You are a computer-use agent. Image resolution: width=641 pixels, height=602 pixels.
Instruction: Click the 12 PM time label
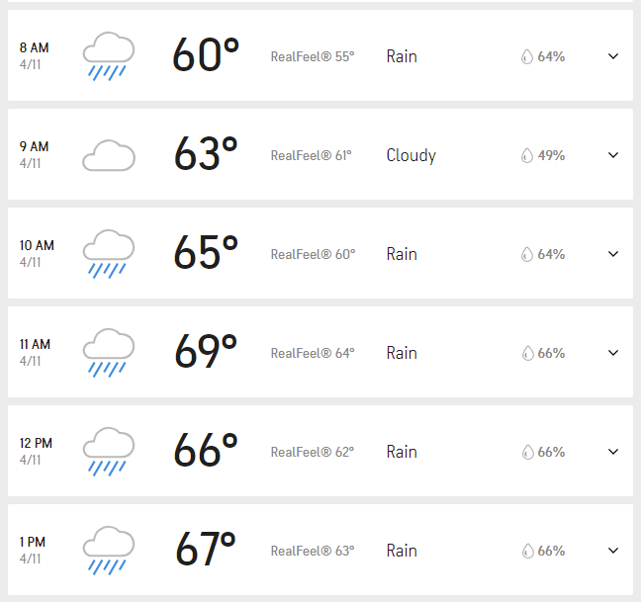click(x=36, y=444)
